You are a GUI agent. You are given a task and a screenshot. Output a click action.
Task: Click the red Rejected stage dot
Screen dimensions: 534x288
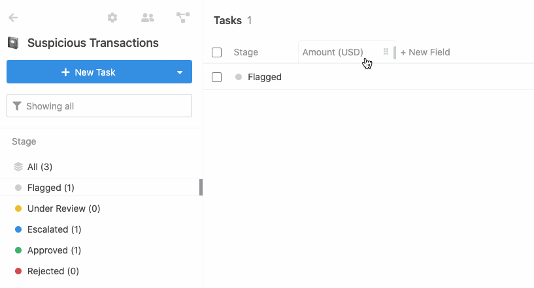coord(18,271)
